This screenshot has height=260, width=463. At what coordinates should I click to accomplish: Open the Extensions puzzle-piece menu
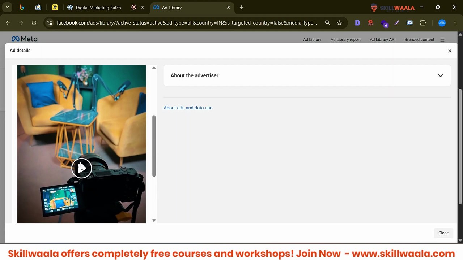tap(423, 23)
